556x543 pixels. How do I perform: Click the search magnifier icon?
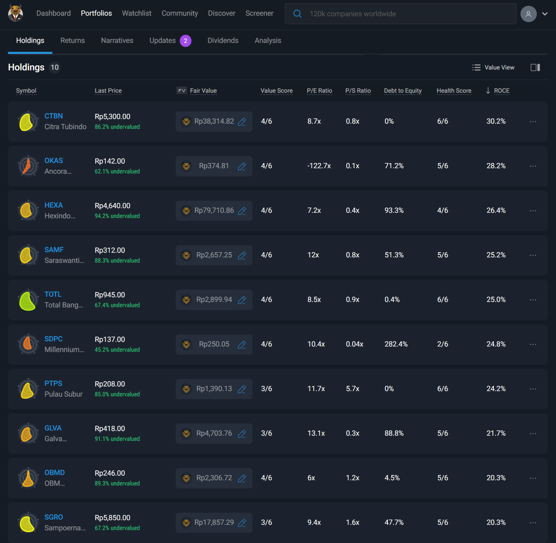(x=297, y=14)
